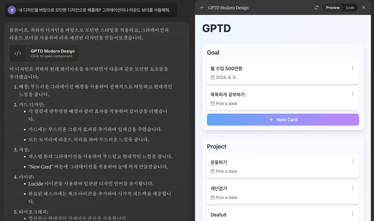Click 'Click to open component' subtitle

52,56
